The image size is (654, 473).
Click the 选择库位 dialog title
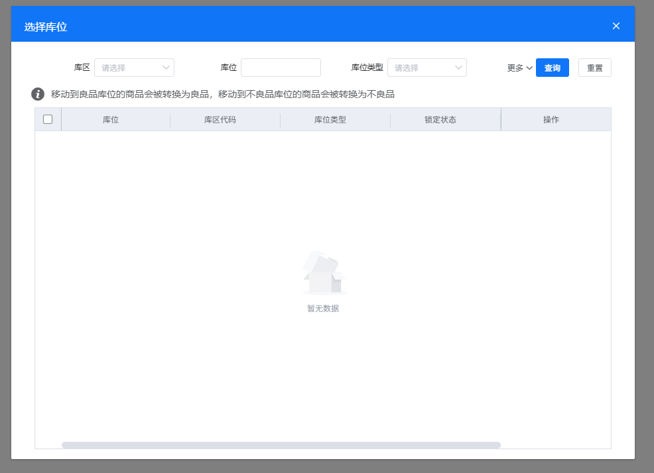tap(46, 27)
